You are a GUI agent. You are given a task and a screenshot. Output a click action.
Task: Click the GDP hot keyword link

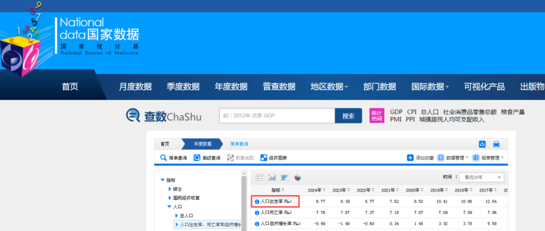[396, 112]
